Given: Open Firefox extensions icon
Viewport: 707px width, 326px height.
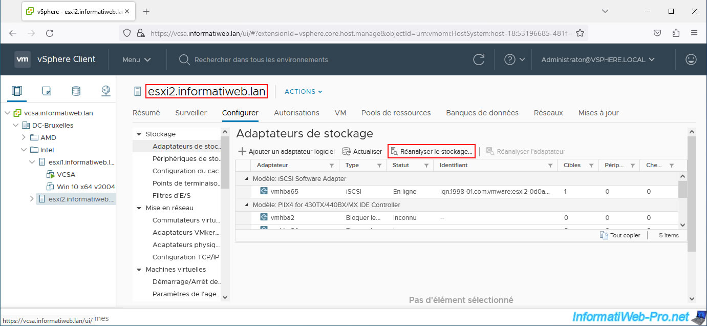Looking at the screenshot, I should [x=676, y=33].
